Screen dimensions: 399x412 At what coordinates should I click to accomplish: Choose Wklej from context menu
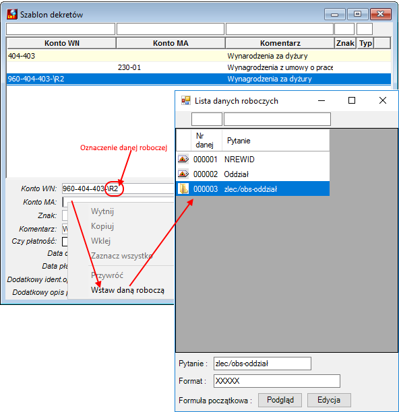(x=100, y=241)
